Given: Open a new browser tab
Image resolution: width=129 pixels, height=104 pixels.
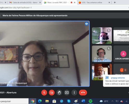Looking at the screenshot, I should [x=115, y=3].
